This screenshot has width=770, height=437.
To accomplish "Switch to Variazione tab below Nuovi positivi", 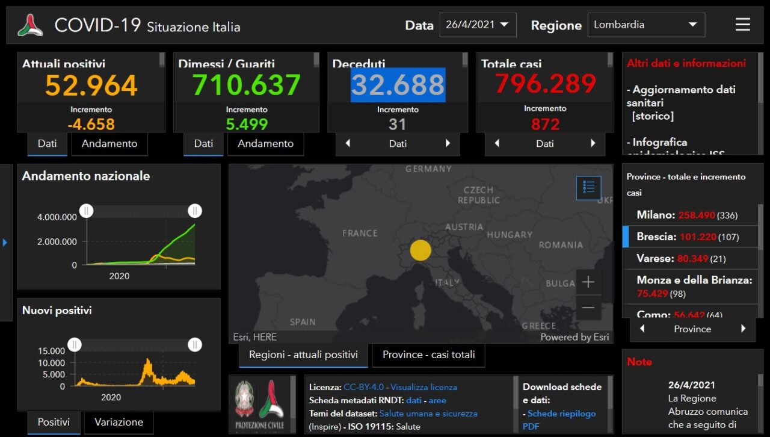I will (x=119, y=422).
